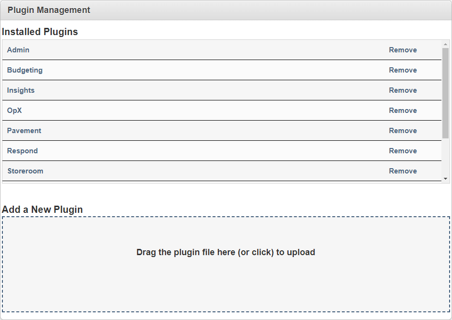Select the Budgeting plugin
This screenshot has width=452, height=320.
(25, 70)
